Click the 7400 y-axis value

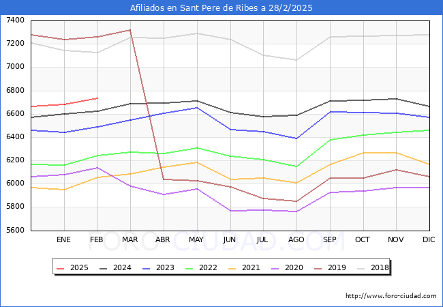(15, 20)
